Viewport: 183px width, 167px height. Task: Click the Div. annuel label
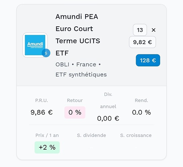[108, 101]
